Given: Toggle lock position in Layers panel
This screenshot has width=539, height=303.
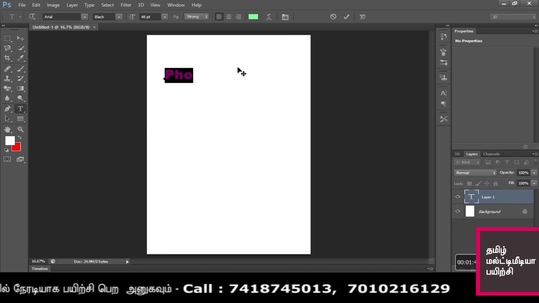Looking at the screenshot, I should tap(487, 183).
